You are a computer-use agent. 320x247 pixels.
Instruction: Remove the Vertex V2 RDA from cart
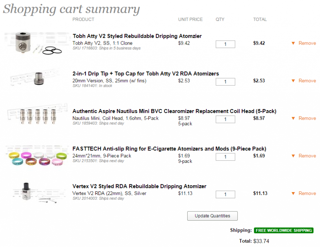click(307, 194)
